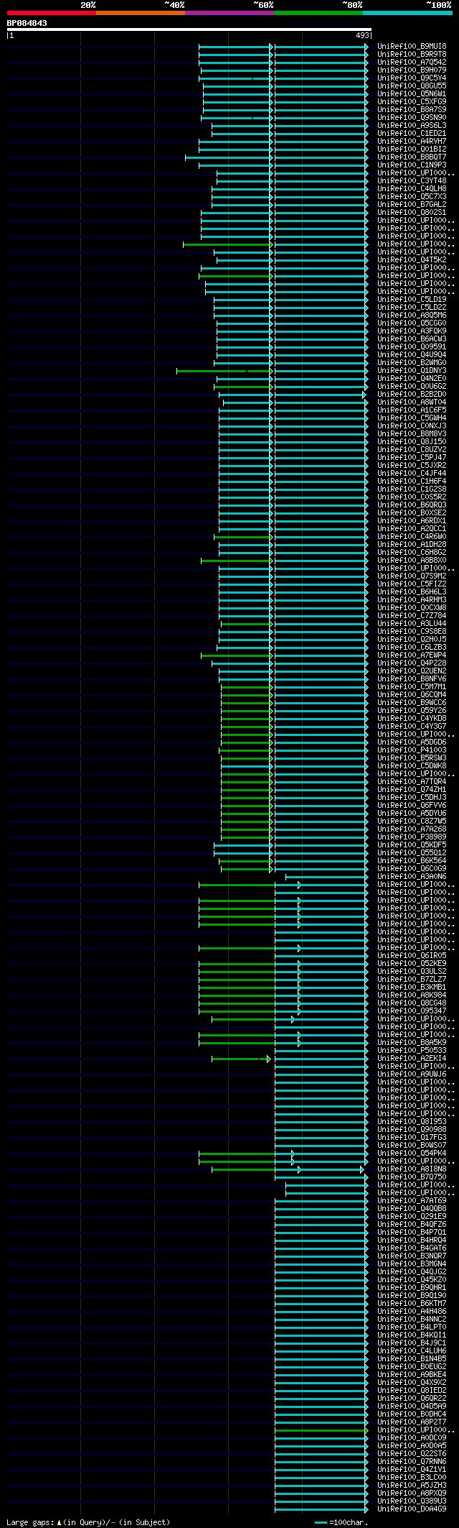This screenshot has width=459, height=1528.
Task: Click hit label UniRef100_Q45KZ0
Action: 412,1279
